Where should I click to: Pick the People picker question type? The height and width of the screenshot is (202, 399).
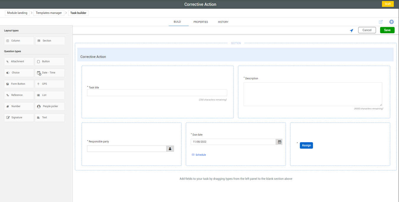coord(50,106)
